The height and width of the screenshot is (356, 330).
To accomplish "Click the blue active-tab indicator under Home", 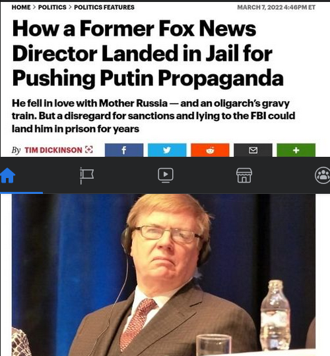I will (21, 193).
